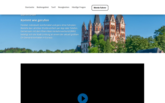Open the Startseite menu item

30,7
